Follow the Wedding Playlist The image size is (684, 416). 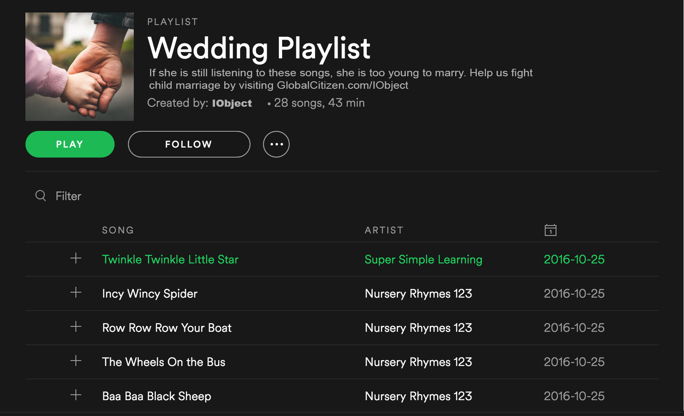coord(189,144)
